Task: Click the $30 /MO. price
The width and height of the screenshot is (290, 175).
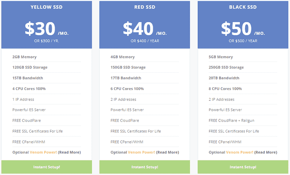Action: (x=47, y=29)
